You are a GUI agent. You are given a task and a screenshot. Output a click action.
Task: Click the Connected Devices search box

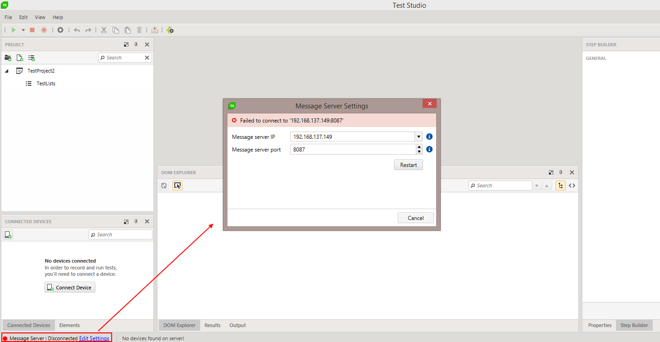click(x=121, y=235)
